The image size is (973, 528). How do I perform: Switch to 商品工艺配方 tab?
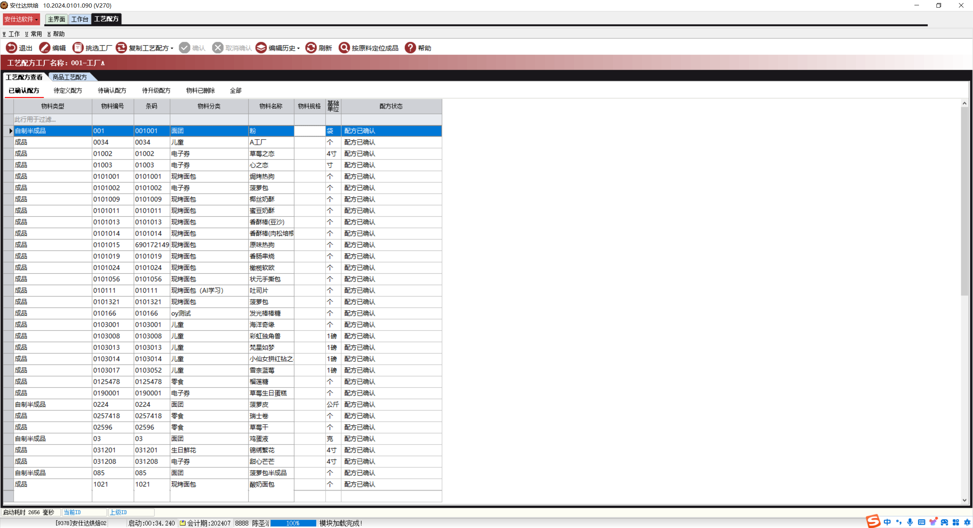tap(70, 77)
